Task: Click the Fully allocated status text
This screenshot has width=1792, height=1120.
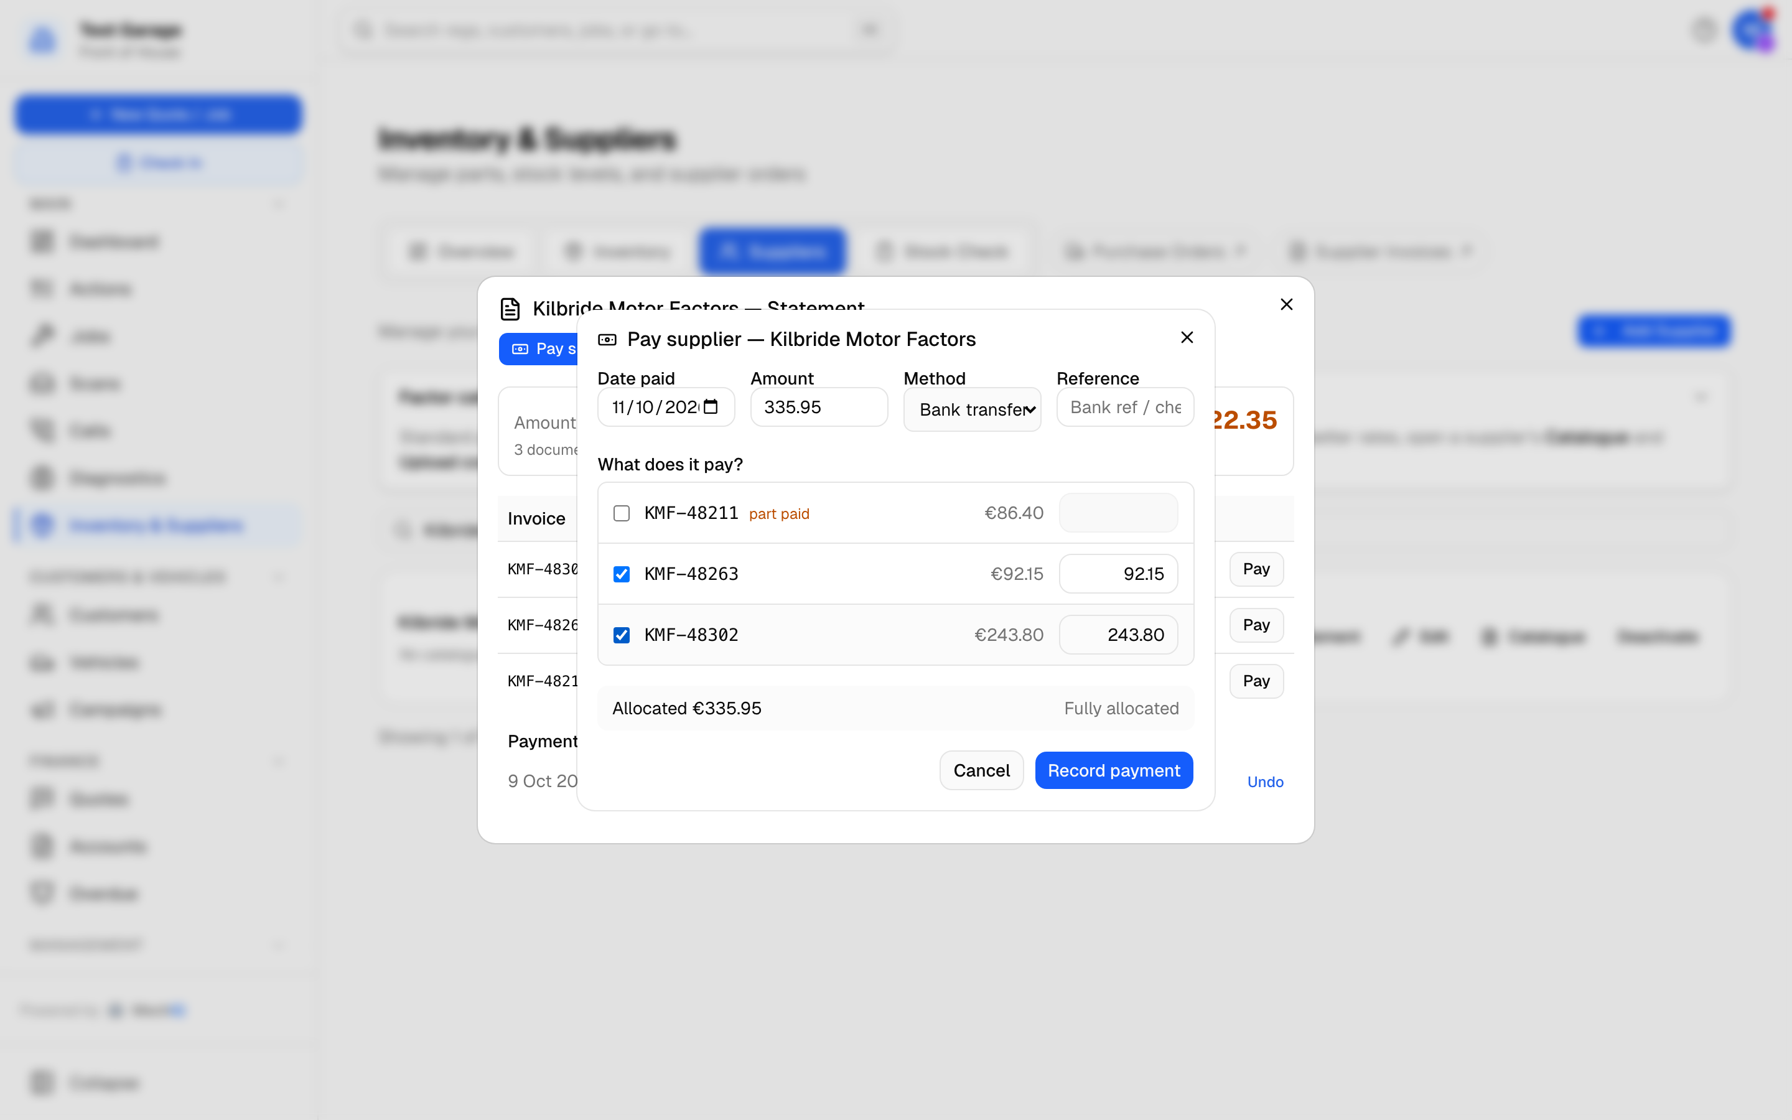Action: 1121,708
